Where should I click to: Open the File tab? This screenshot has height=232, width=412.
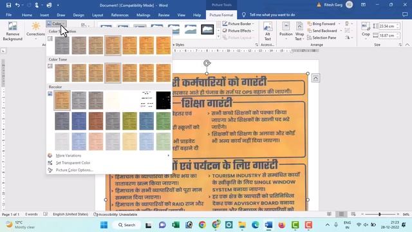pos(8,15)
